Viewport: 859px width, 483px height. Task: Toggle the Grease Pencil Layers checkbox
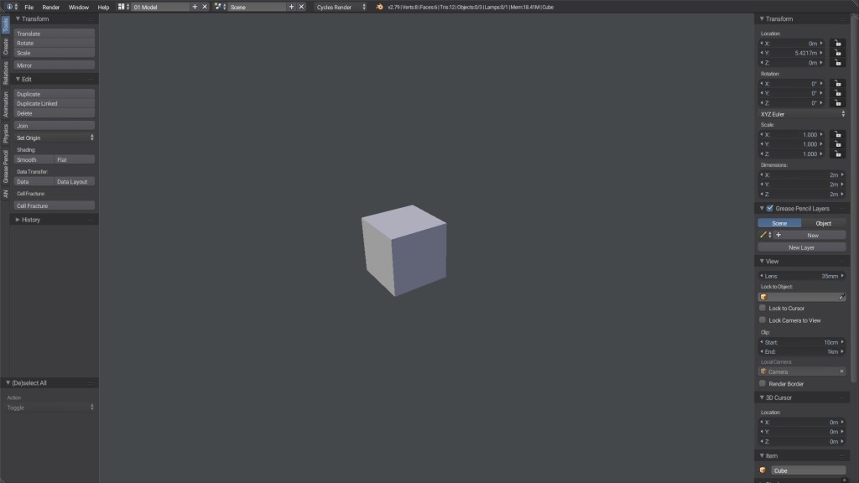(x=768, y=207)
